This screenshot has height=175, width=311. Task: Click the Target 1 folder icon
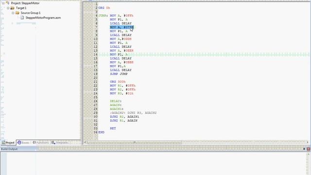point(12,8)
